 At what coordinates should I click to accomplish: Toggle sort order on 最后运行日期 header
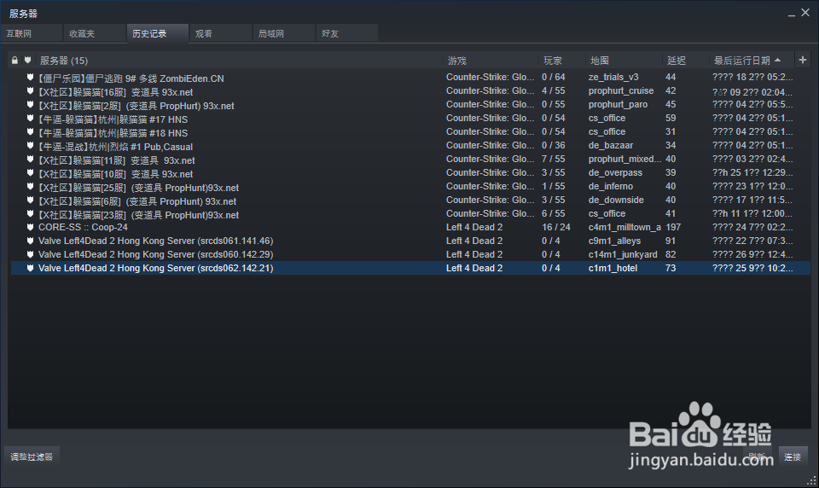(x=752, y=61)
